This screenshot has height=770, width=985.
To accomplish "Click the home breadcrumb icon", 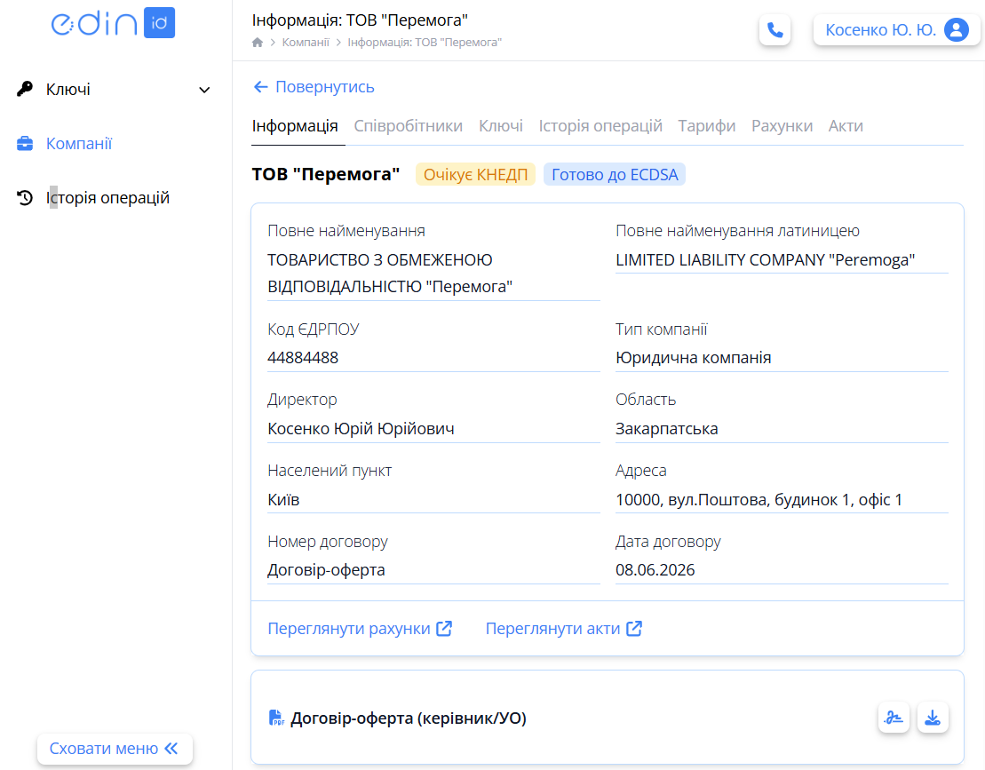I will coord(258,42).
